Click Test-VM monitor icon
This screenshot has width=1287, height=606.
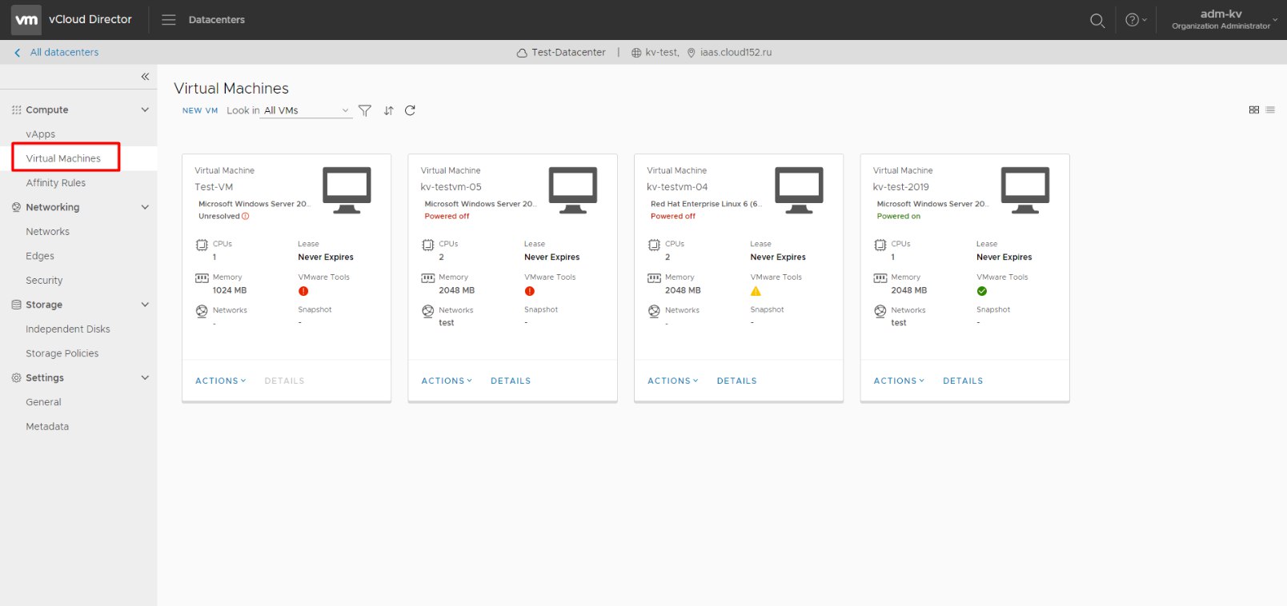pyautogui.click(x=347, y=190)
